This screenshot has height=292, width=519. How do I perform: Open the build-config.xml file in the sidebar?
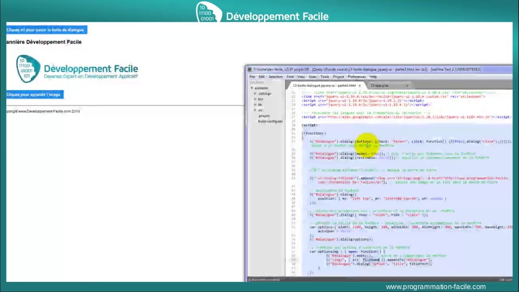[x=270, y=121]
